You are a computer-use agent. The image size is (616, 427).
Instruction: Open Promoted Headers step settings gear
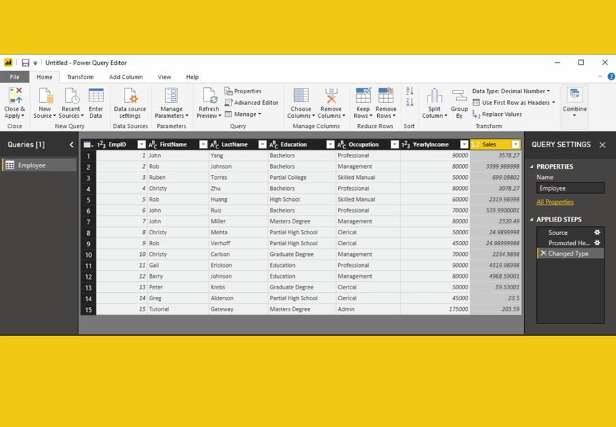click(597, 243)
